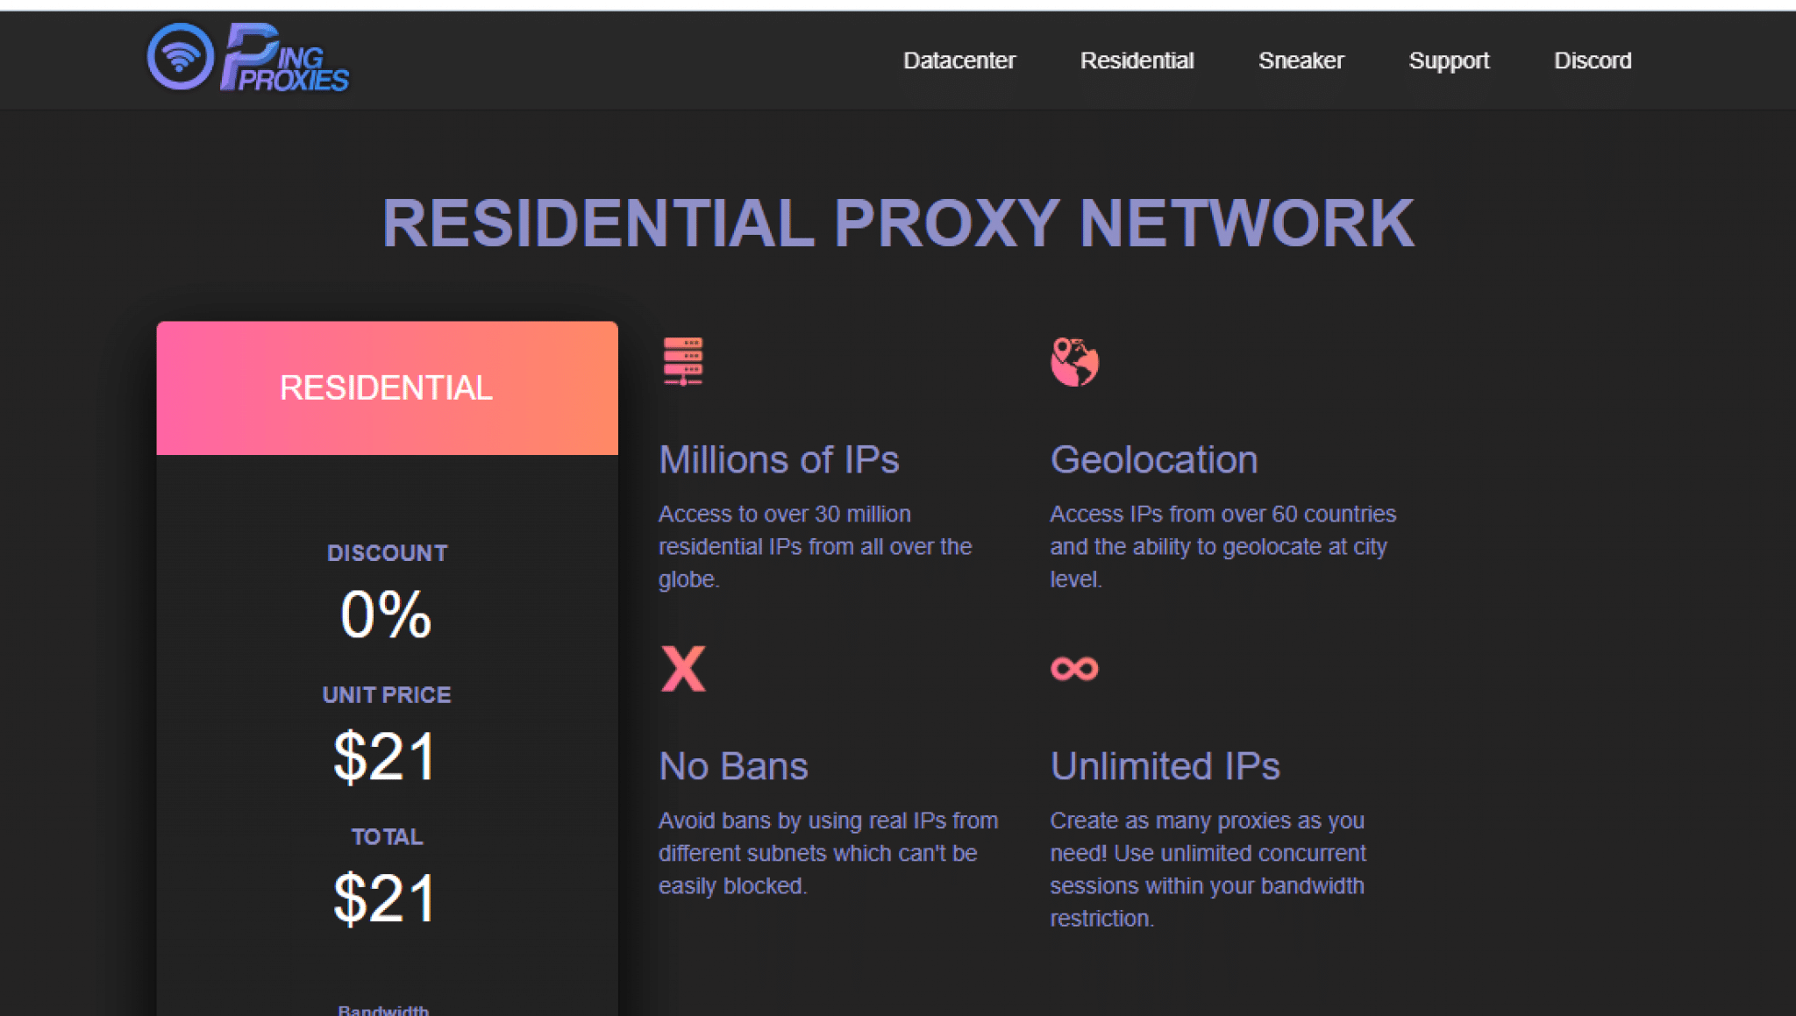The image size is (1796, 1016).
Task: Click the Geolocation heading
Action: point(1154,459)
